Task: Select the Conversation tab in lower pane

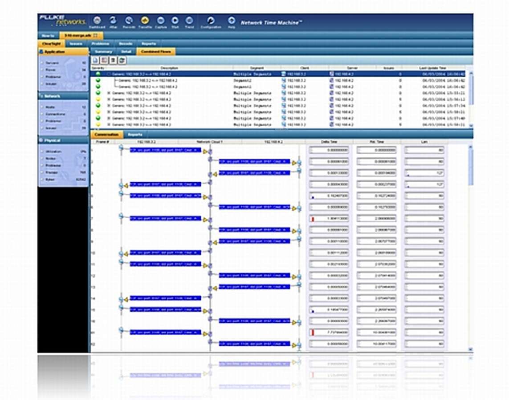Action: click(x=106, y=134)
